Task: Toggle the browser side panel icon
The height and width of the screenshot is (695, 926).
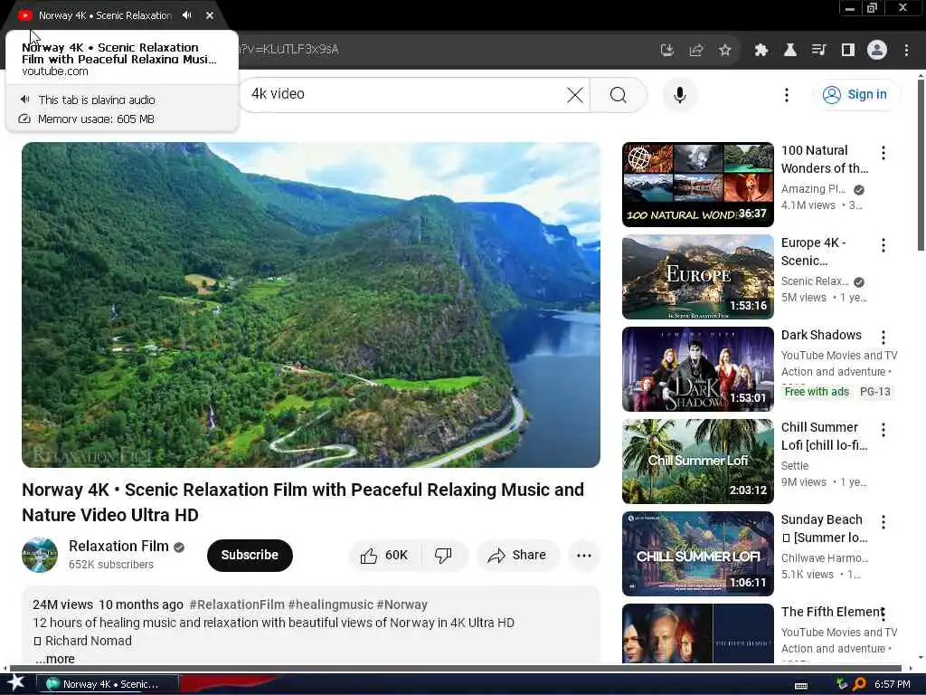Action: click(848, 50)
